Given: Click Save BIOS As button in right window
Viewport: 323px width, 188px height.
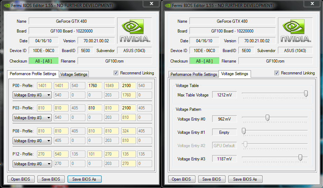Looking at the screenshot, I should (245, 179).
